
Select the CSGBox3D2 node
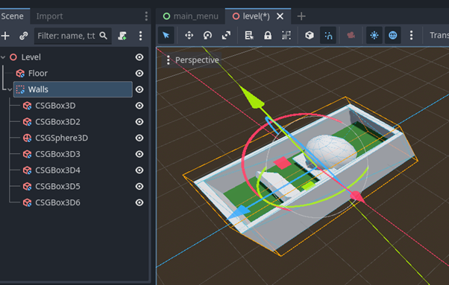[x=57, y=121]
